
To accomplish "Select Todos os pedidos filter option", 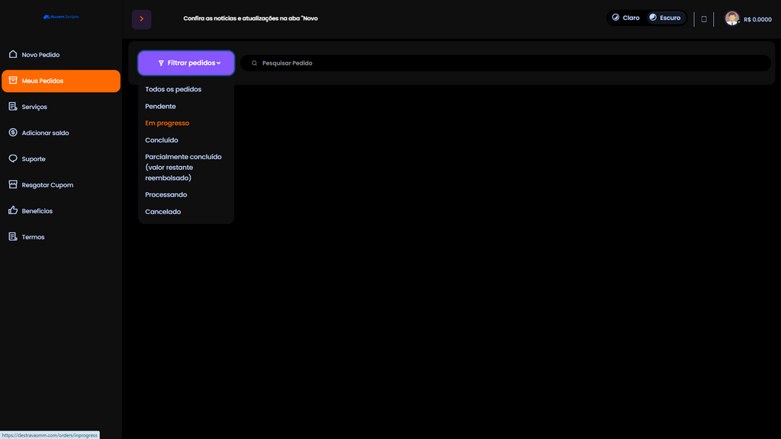I will (173, 89).
